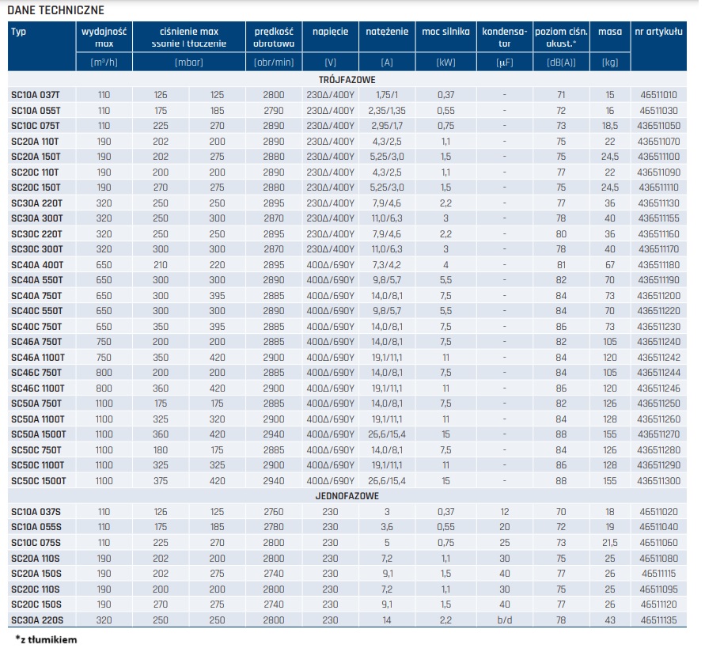Click article number 46511135
Image resolution: width=705 pixels, height=667 pixels.
coord(658,620)
